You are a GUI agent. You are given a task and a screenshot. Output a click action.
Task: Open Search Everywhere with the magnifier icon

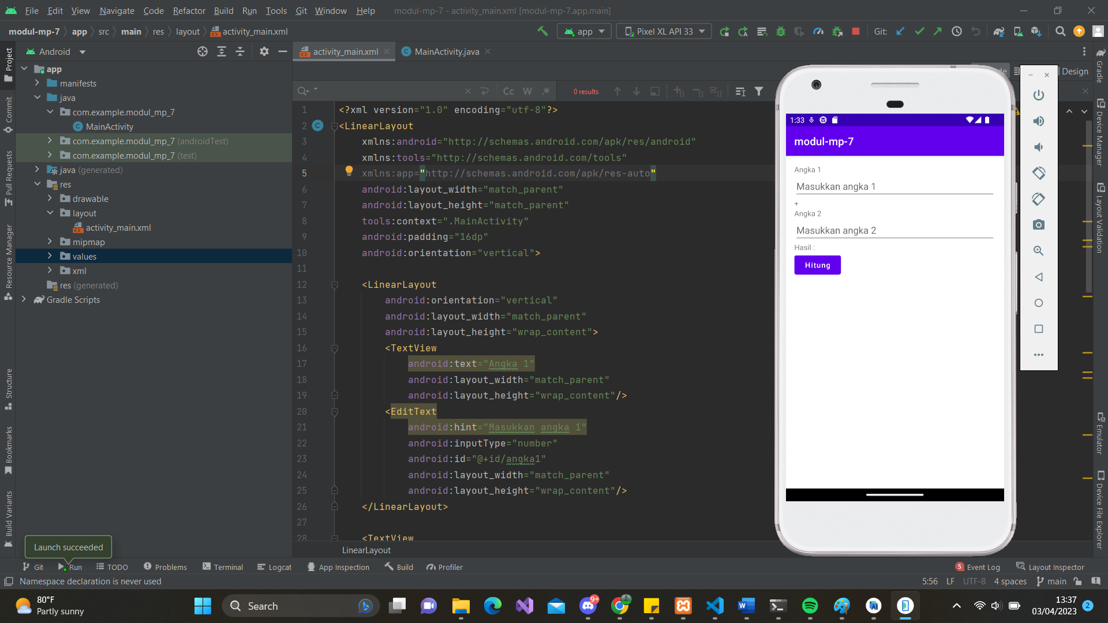1060,31
